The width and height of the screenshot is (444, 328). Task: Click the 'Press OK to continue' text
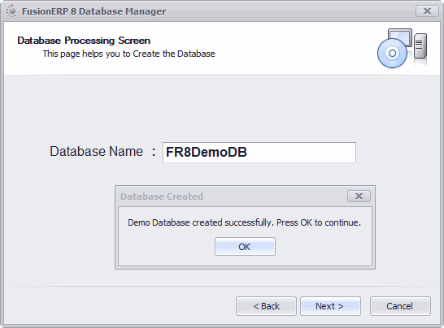[x=319, y=222]
